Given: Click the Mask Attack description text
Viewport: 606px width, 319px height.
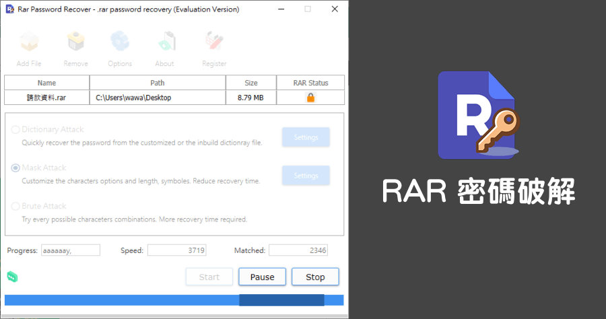Looking at the screenshot, I should pos(141,181).
